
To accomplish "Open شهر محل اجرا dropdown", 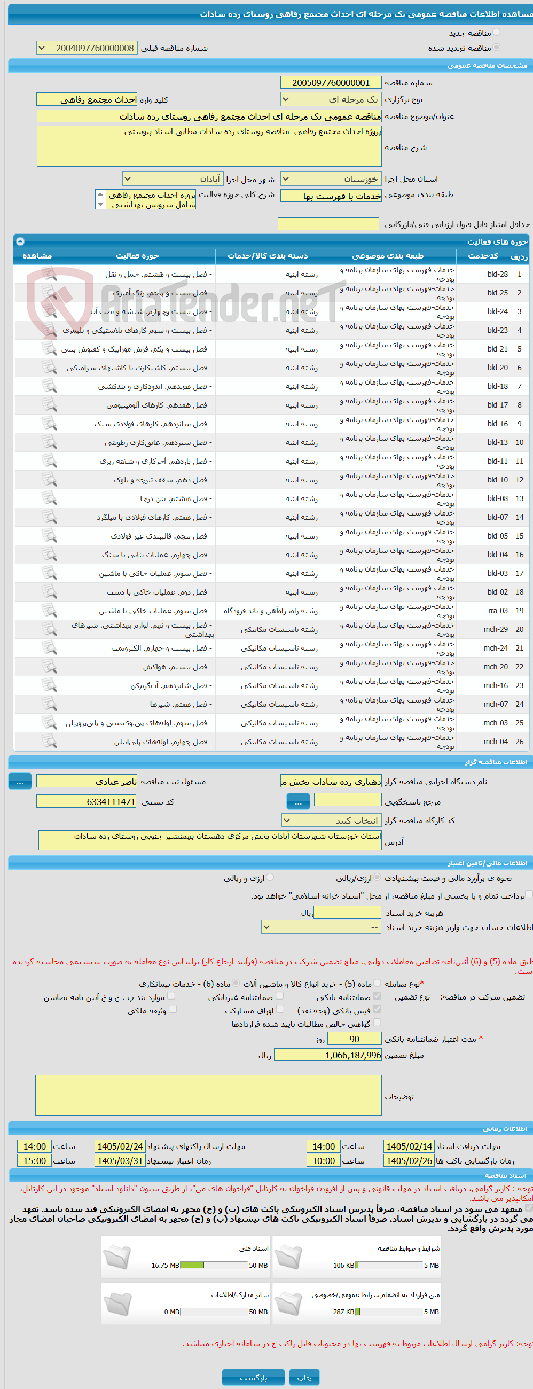I will coord(173,178).
